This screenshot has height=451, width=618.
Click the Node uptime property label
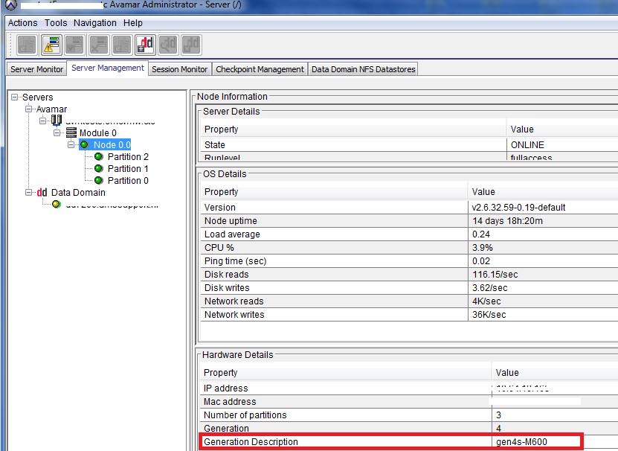231,220
